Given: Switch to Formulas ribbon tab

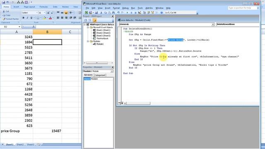Looking at the screenshot, I should point(43,7).
